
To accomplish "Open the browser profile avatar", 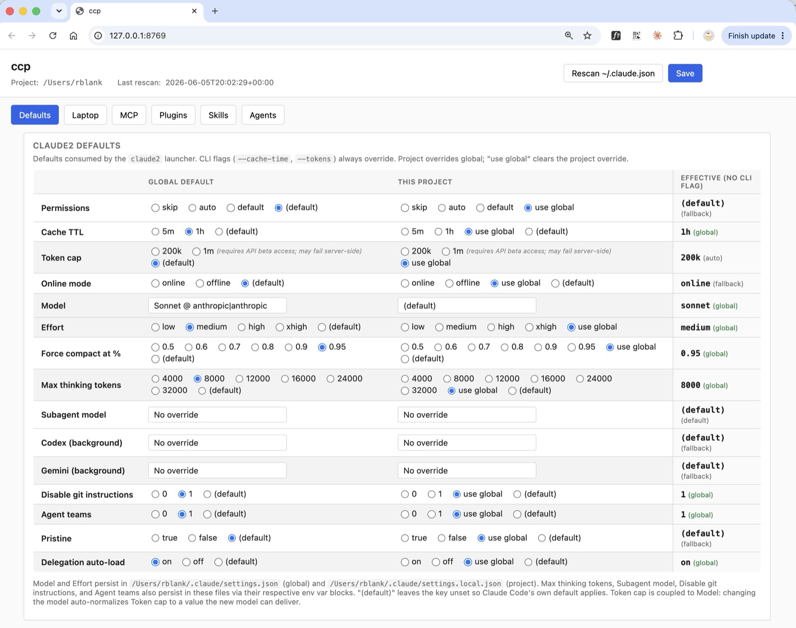I will point(709,36).
